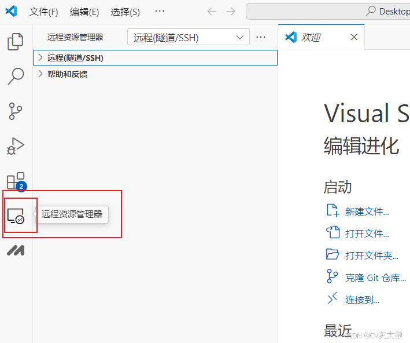Viewport: 410px width, 343px height.
Task: Open the Extensions view icon
Action: coord(16,181)
